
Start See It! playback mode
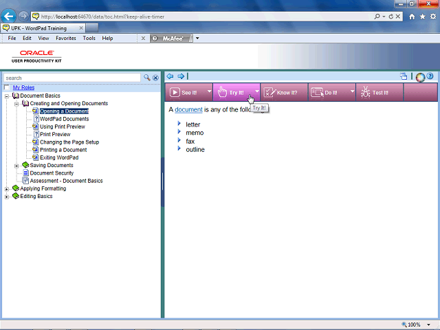click(186, 92)
